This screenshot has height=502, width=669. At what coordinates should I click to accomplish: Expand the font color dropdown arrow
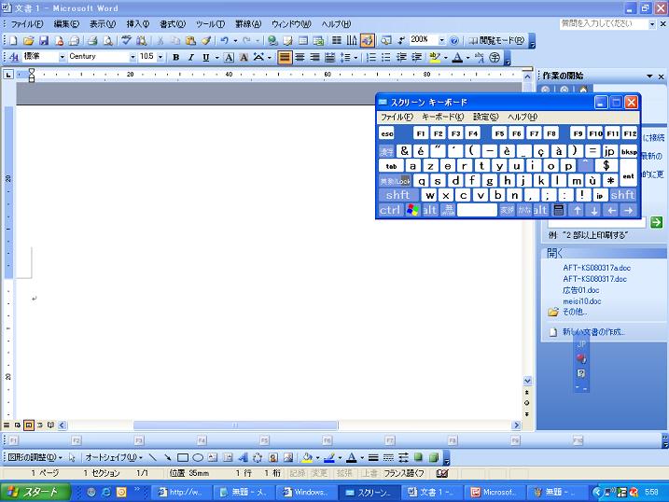[467, 58]
